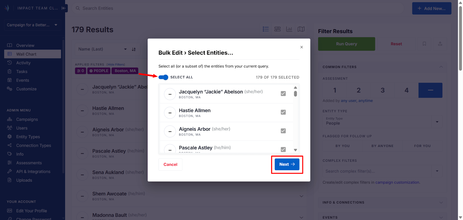
Task: Toggle flagged BY YOU filter
Action: click(343, 146)
